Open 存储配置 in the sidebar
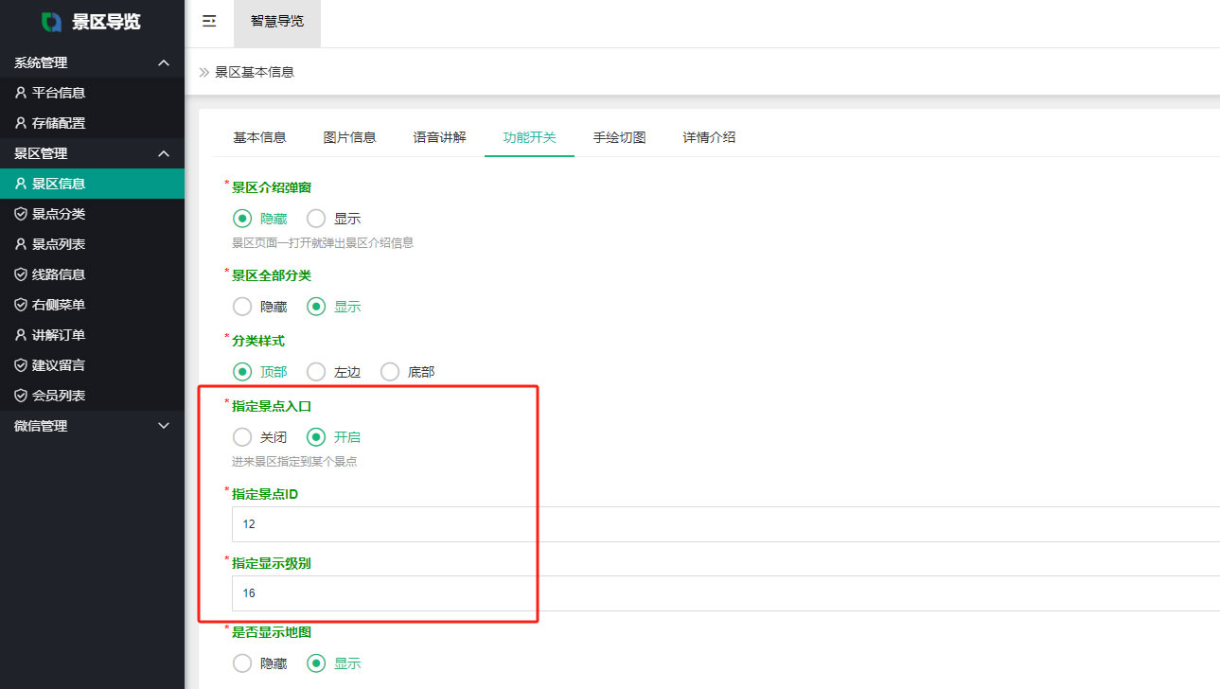Screen dimensions: 1220x689 pyautogui.click(x=58, y=123)
